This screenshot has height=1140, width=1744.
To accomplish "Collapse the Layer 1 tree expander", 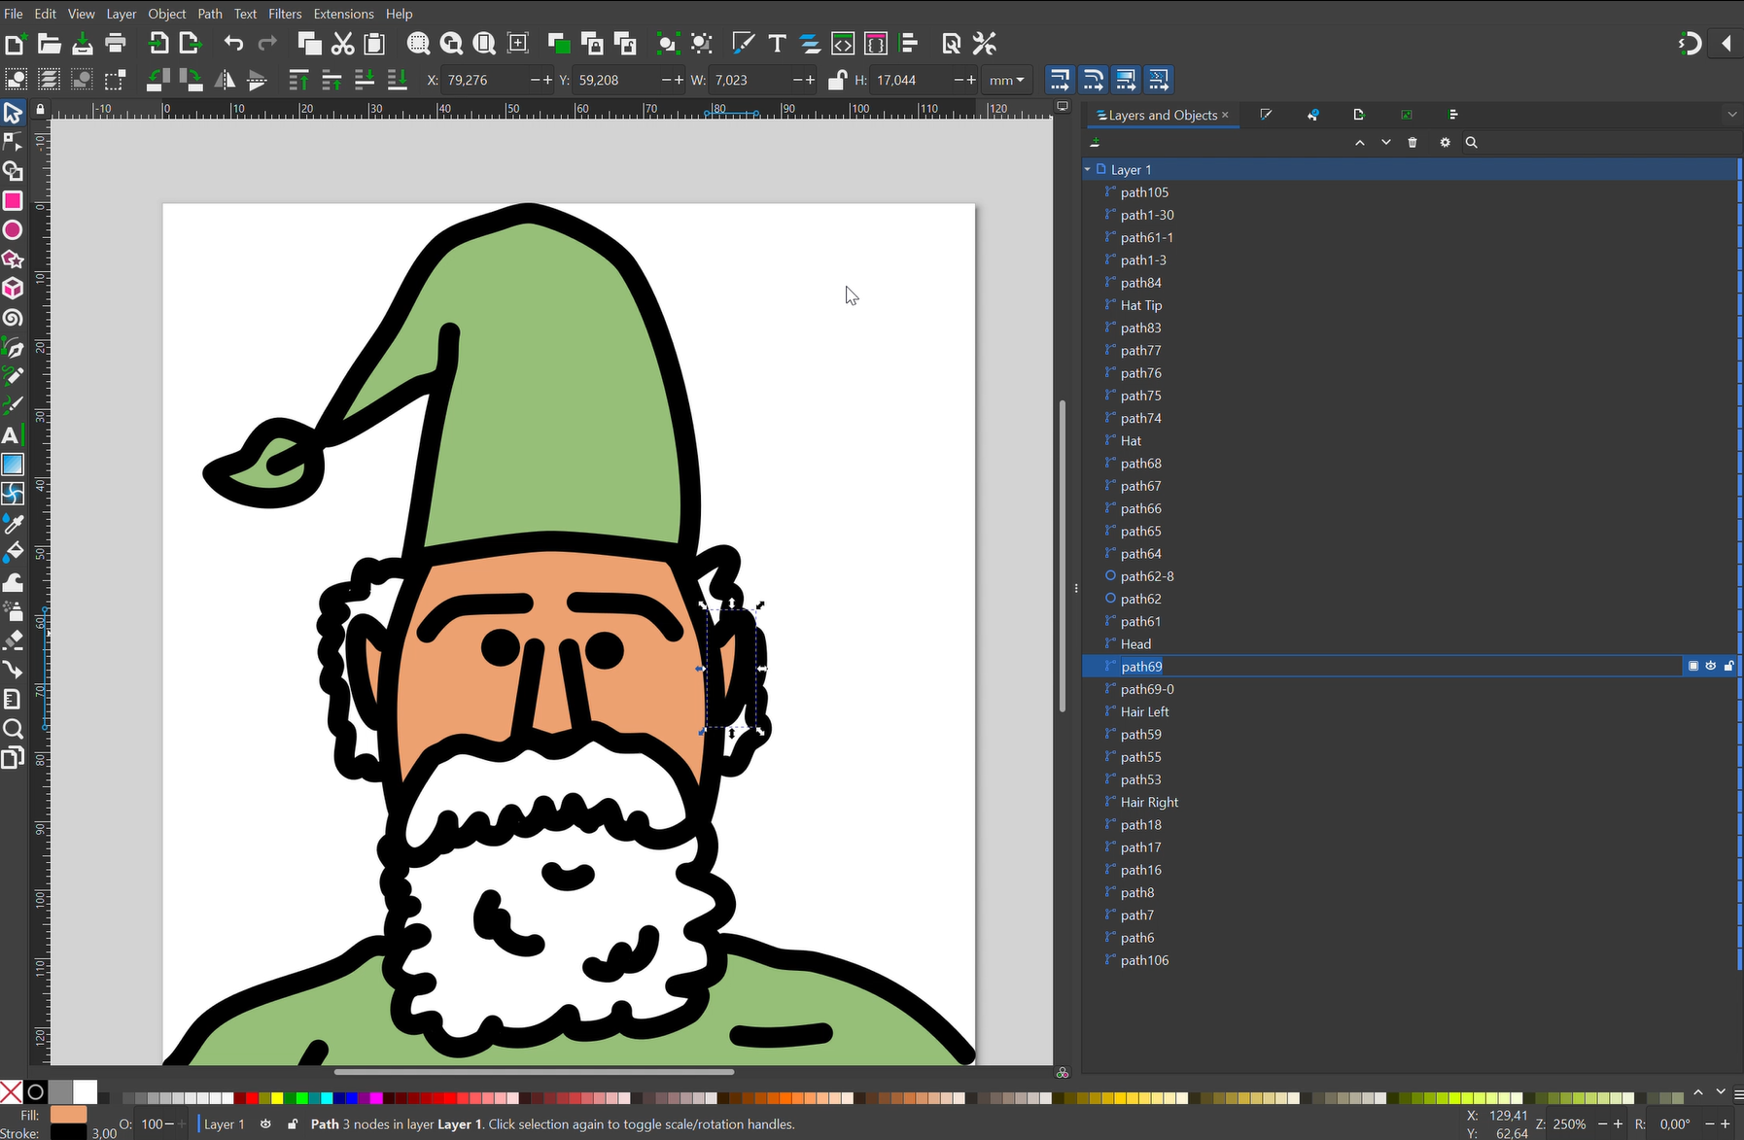I will click(x=1088, y=169).
